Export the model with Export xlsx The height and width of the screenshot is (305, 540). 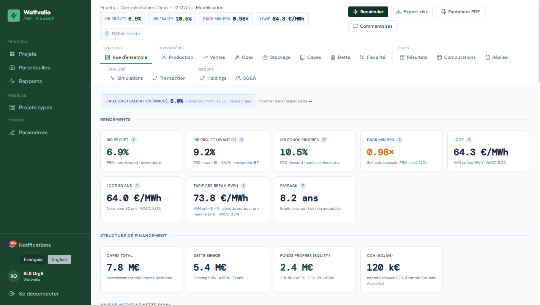coord(412,12)
